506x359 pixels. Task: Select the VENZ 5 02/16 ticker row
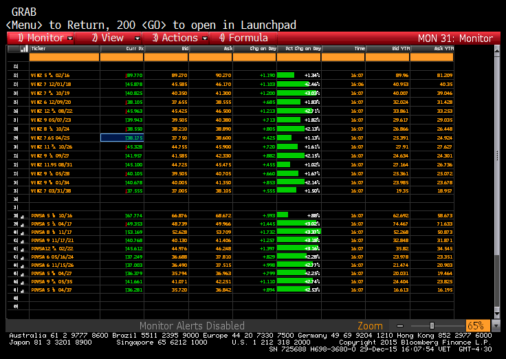(x=50, y=75)
